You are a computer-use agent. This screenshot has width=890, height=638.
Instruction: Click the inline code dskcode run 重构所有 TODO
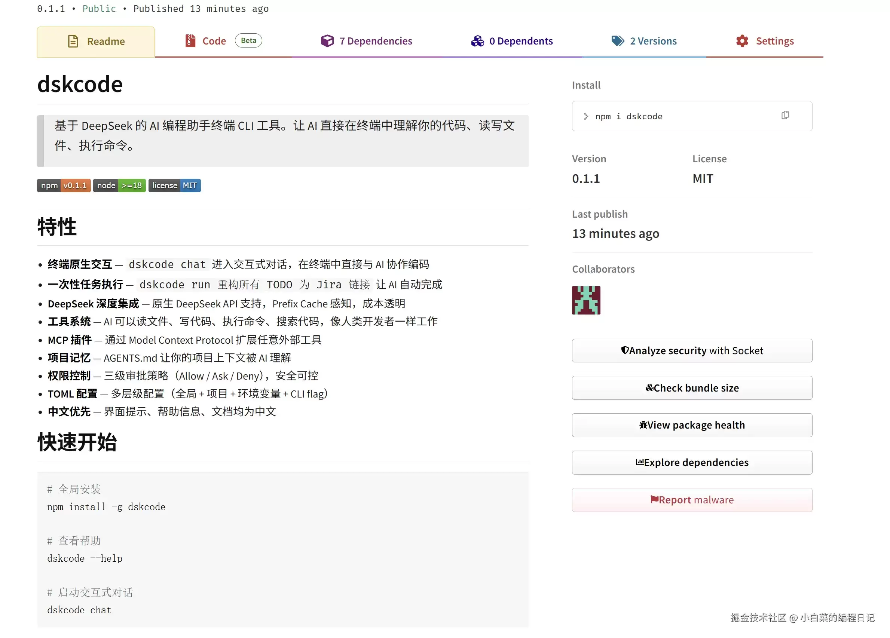254,285
